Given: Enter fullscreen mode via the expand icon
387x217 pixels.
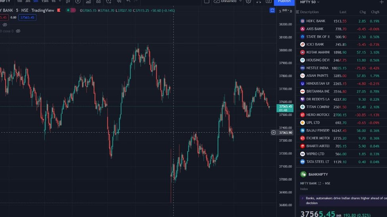Looking at the screenshot, I should pos(259,2).
